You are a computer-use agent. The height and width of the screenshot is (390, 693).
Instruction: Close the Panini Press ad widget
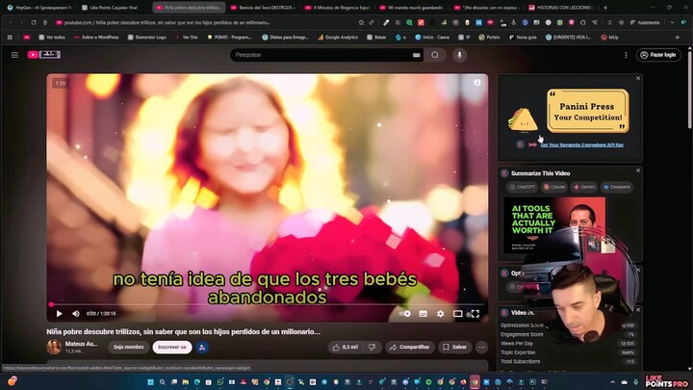click(x=638, y=78)
